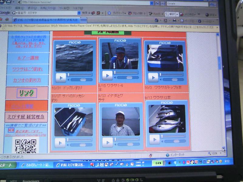This screenshot has width=243, height=182.
Task: Click the home icon in IE command bar
Action: point(156,21)
